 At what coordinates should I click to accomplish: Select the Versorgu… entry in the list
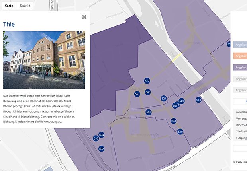click(241, 119)
